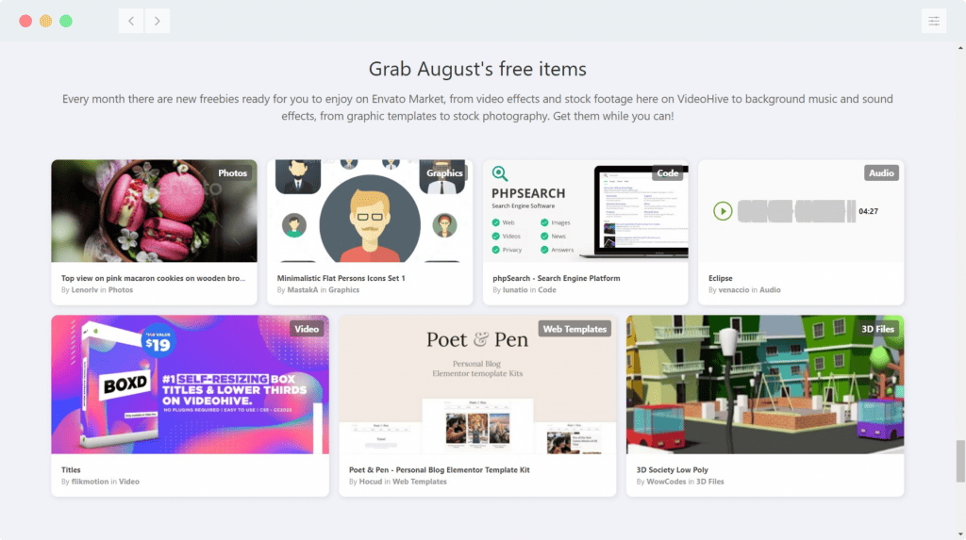Screen dimensions: 966x540
Task: Seek within the Eclipse audio waveform
Action: pyautogui.click(x=796, y=211)
